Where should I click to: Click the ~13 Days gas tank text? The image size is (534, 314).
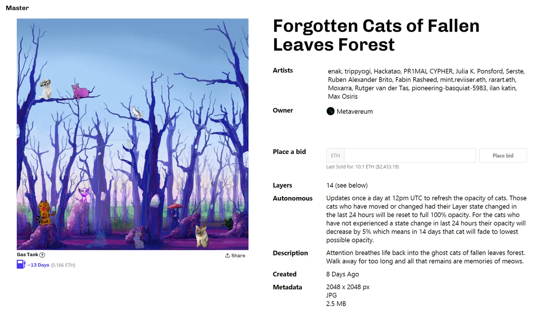[x=38, y=265]
